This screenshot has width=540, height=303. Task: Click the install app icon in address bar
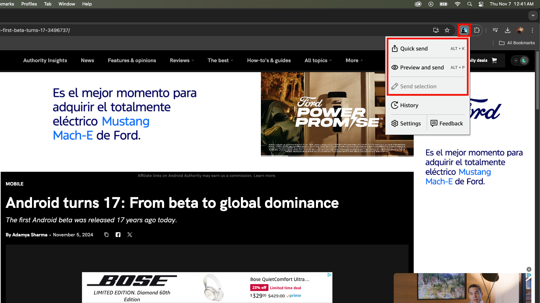tap(436, 30)
